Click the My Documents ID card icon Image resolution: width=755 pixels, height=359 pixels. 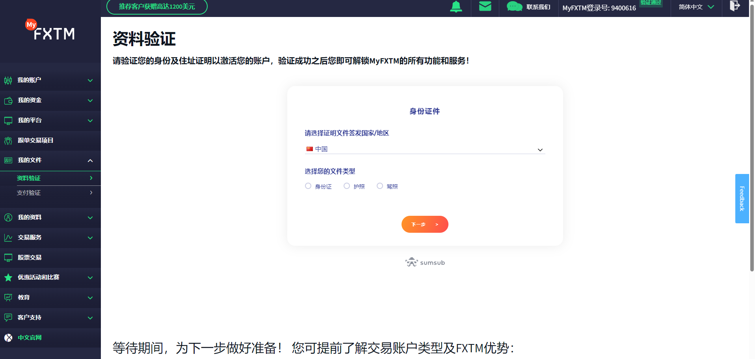8,161
